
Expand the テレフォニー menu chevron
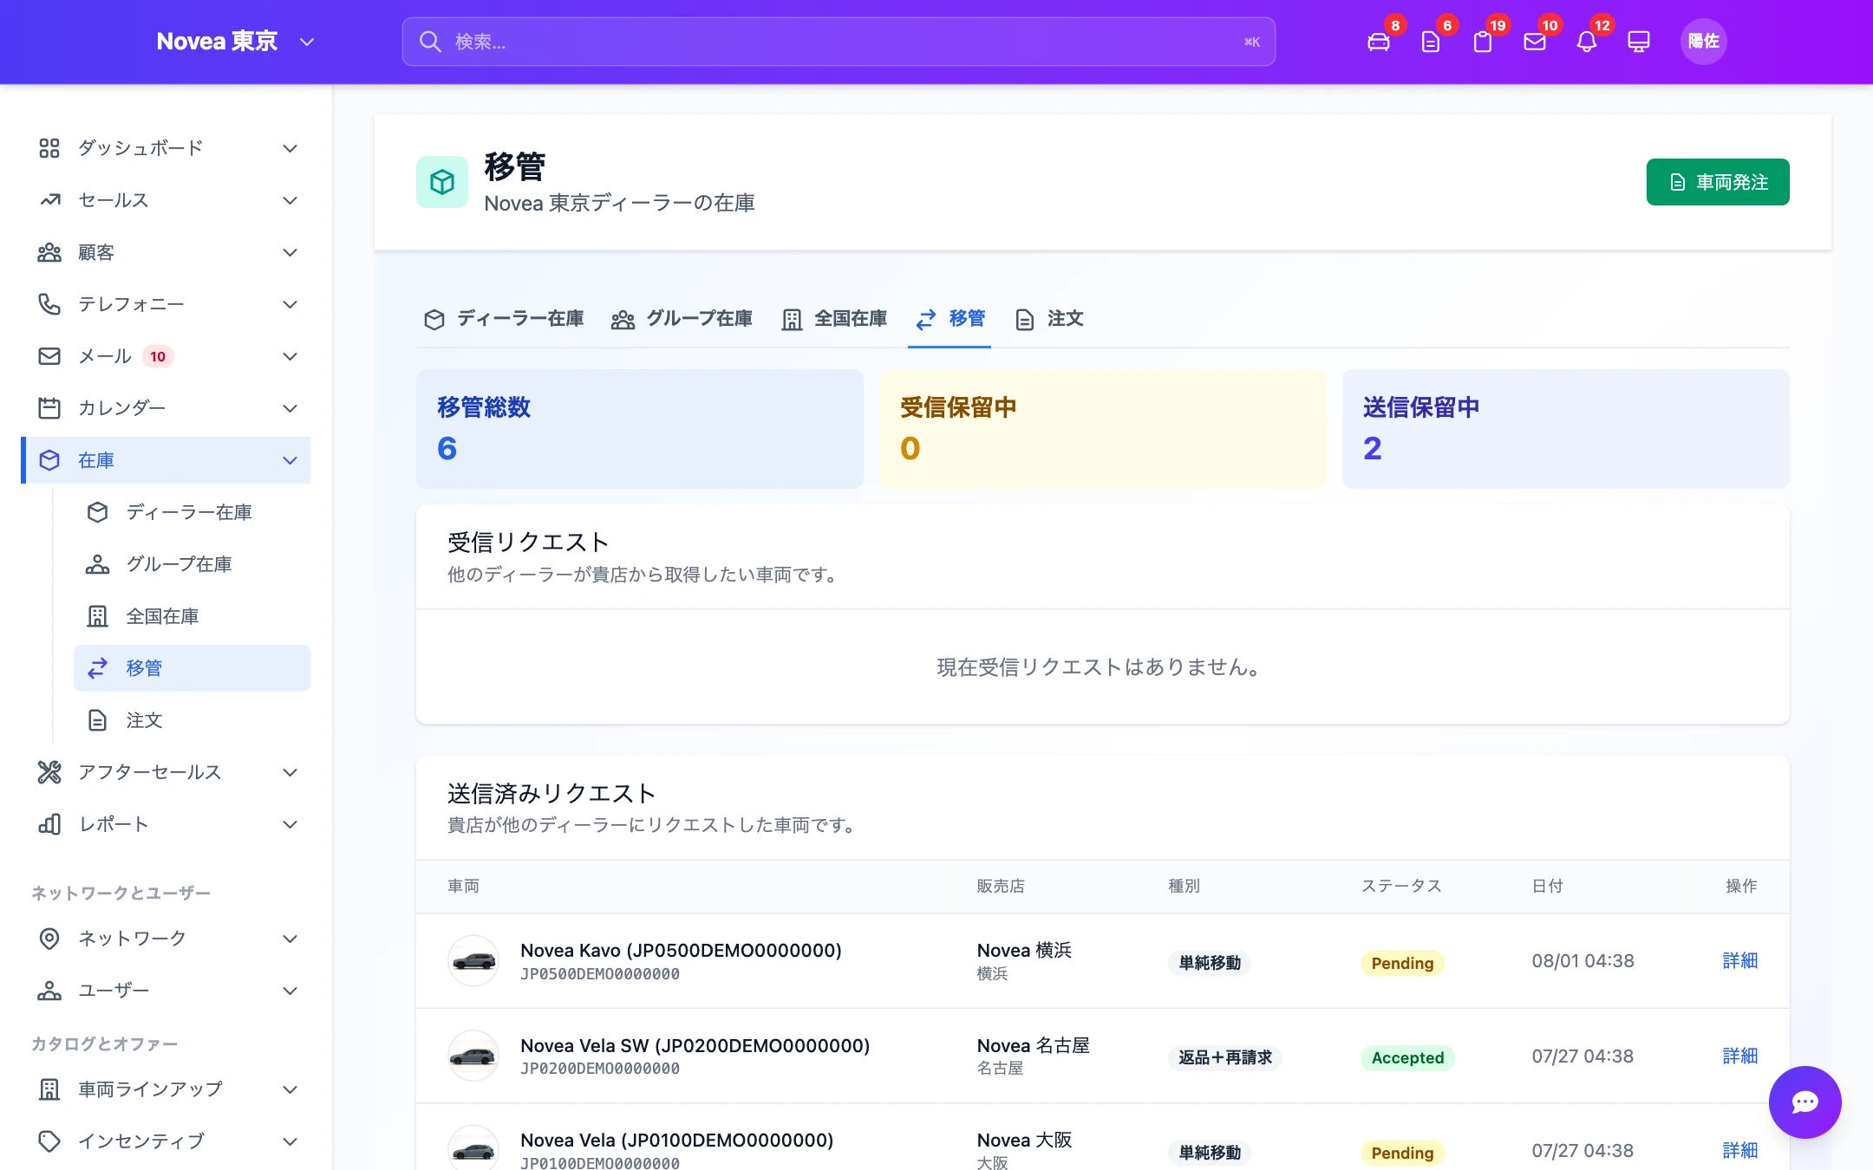click(290, 304)
